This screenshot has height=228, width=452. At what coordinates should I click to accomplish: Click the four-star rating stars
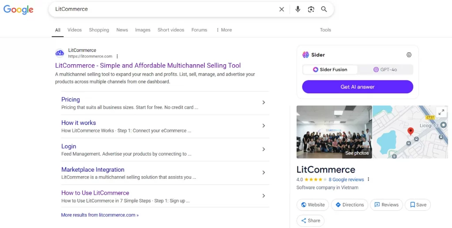[x=316, y=180]
